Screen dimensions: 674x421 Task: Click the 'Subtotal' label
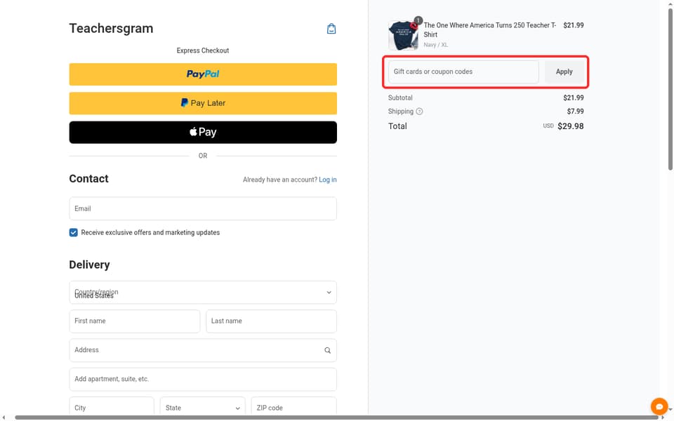pos(400,98)
